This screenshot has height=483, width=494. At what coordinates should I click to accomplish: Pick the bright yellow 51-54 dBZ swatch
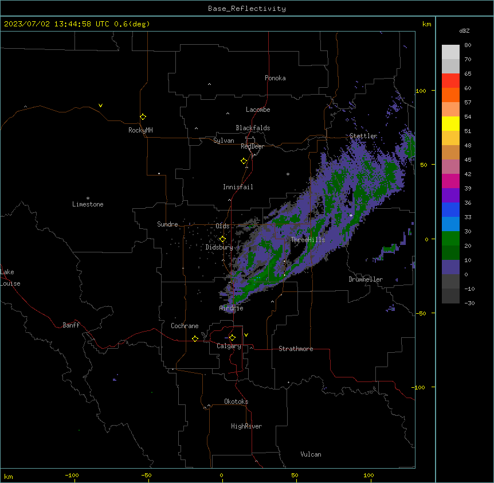(x=450, y=123)
